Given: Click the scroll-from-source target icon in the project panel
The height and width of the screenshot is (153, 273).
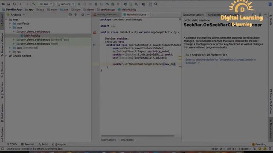Looking at the screenshot, I should pyautogui.click(x=70, y=15).
